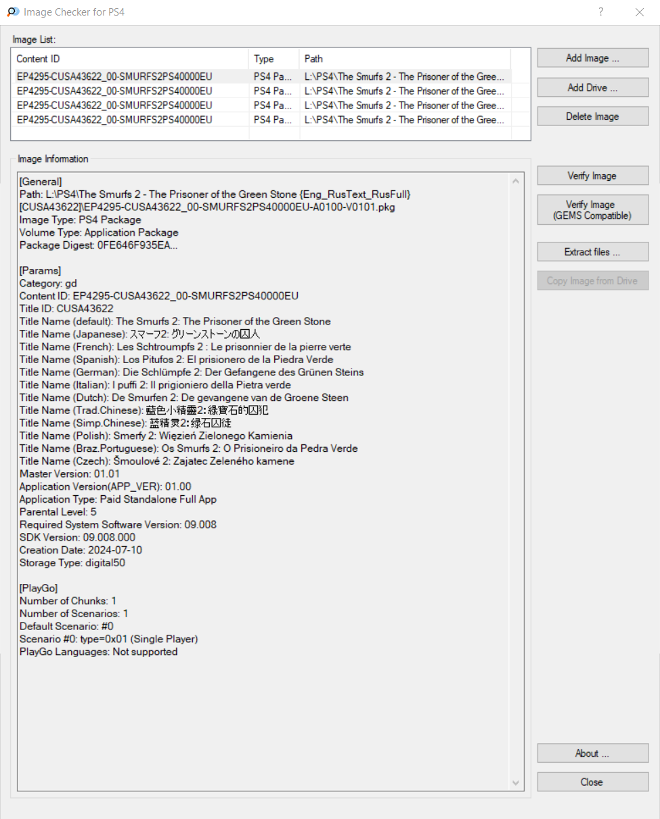
Task: Click the Title Name (Japanese) line
Action: click(x=139, y=334)
